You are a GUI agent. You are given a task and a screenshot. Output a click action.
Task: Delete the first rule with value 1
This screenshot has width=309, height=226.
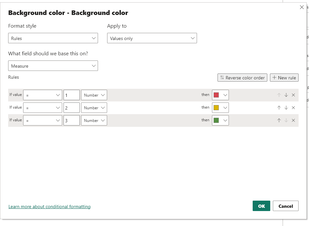[293, 95]
